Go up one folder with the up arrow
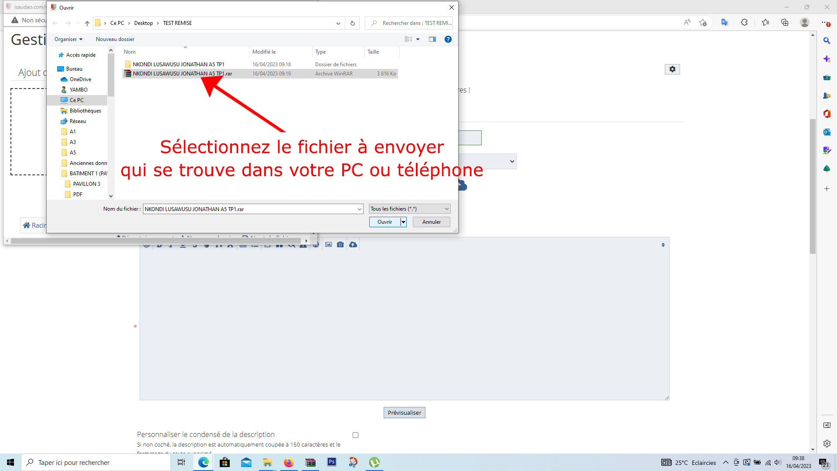Screen dimensions: 837x471 point(87,23)
